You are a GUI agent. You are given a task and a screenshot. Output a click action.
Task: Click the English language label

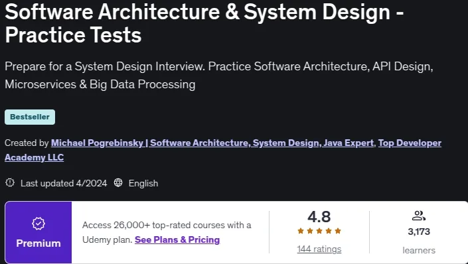(x=143, y=183)
